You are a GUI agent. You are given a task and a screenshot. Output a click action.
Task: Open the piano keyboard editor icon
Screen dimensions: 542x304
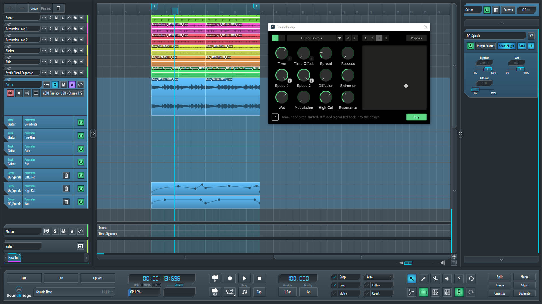[x=447, y=292]
